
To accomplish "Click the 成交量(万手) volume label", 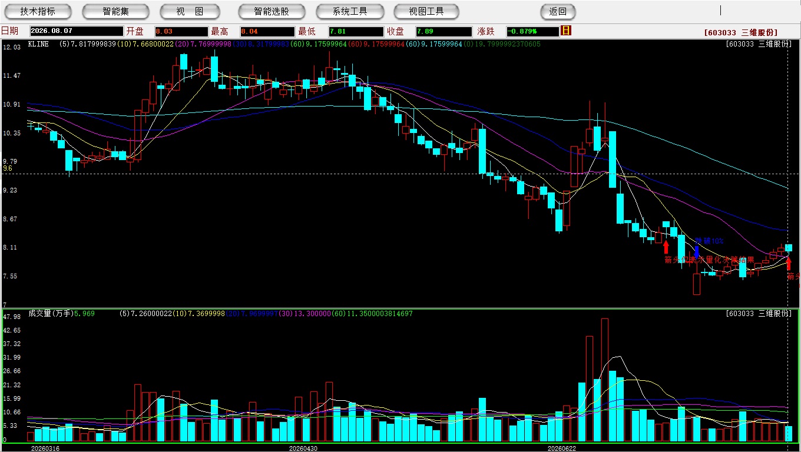I will click(x=50, y=314).
